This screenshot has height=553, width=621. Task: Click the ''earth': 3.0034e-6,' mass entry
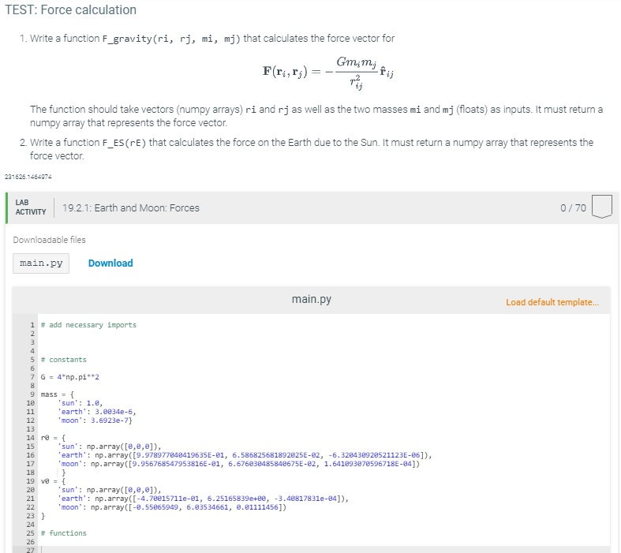pyautogui.click(x=96, y=412)
